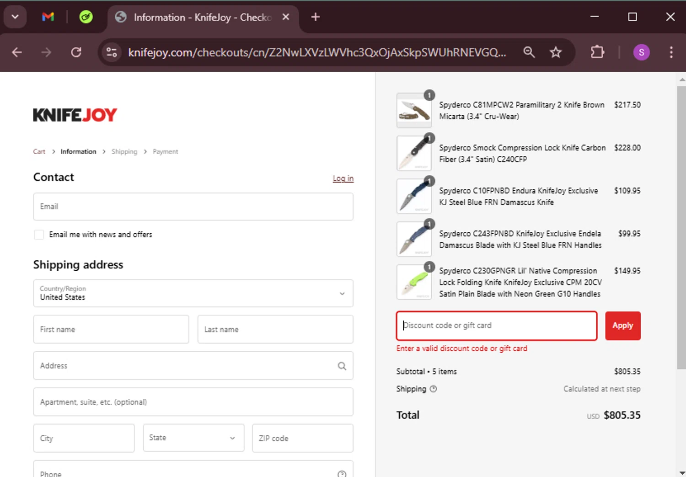Click the Lil' Native neon green thumbnail
Viewport: 686px width, 477px height.
[414, 282]
